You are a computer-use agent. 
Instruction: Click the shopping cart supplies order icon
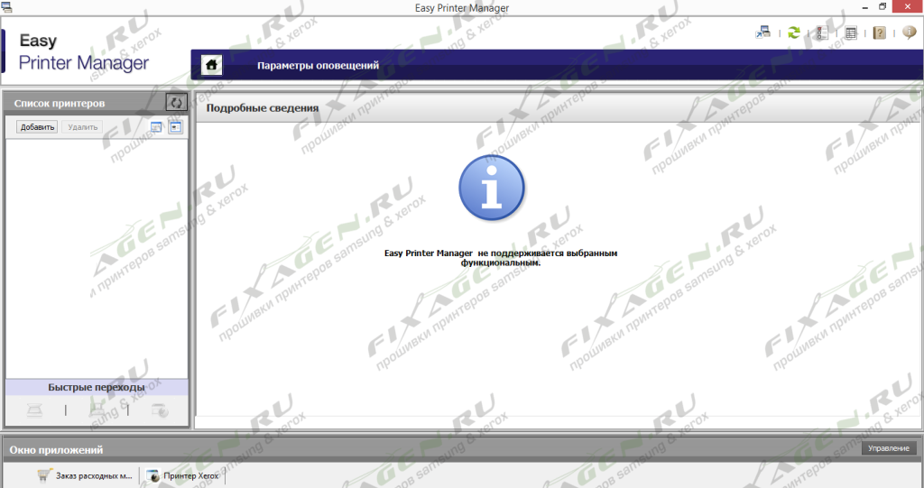(44, 475)
